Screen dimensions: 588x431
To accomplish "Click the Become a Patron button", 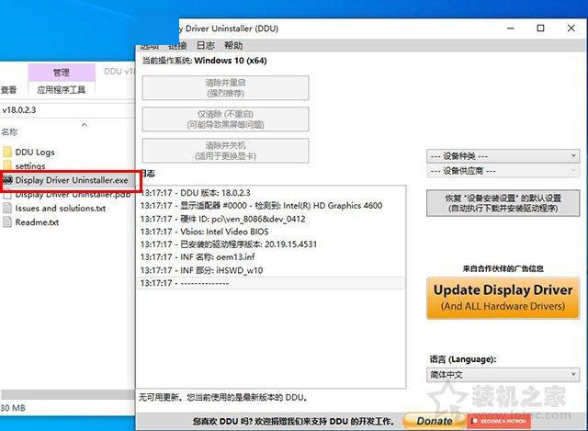I will pyautogui.click(x=499, y=421).
